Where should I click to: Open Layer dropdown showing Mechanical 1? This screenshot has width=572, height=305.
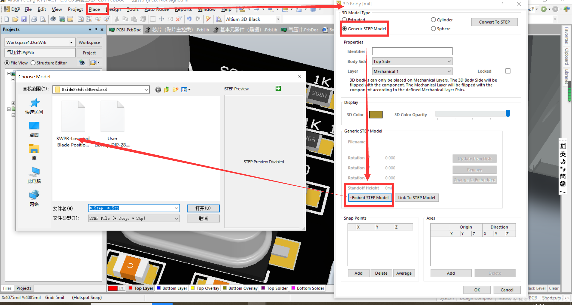(412, 71)
